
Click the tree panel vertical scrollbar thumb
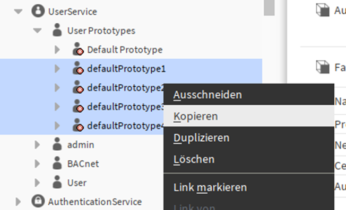(x=269, y=8)
